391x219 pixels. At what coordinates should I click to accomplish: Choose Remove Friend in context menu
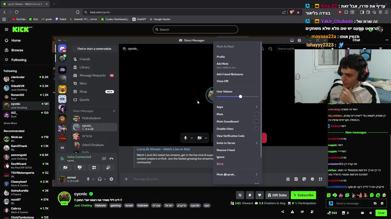(237, 150)
